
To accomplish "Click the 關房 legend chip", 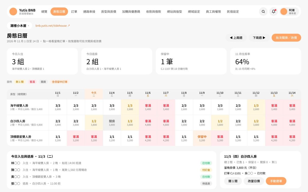I will pyautogui.click(x=43, y=82).
